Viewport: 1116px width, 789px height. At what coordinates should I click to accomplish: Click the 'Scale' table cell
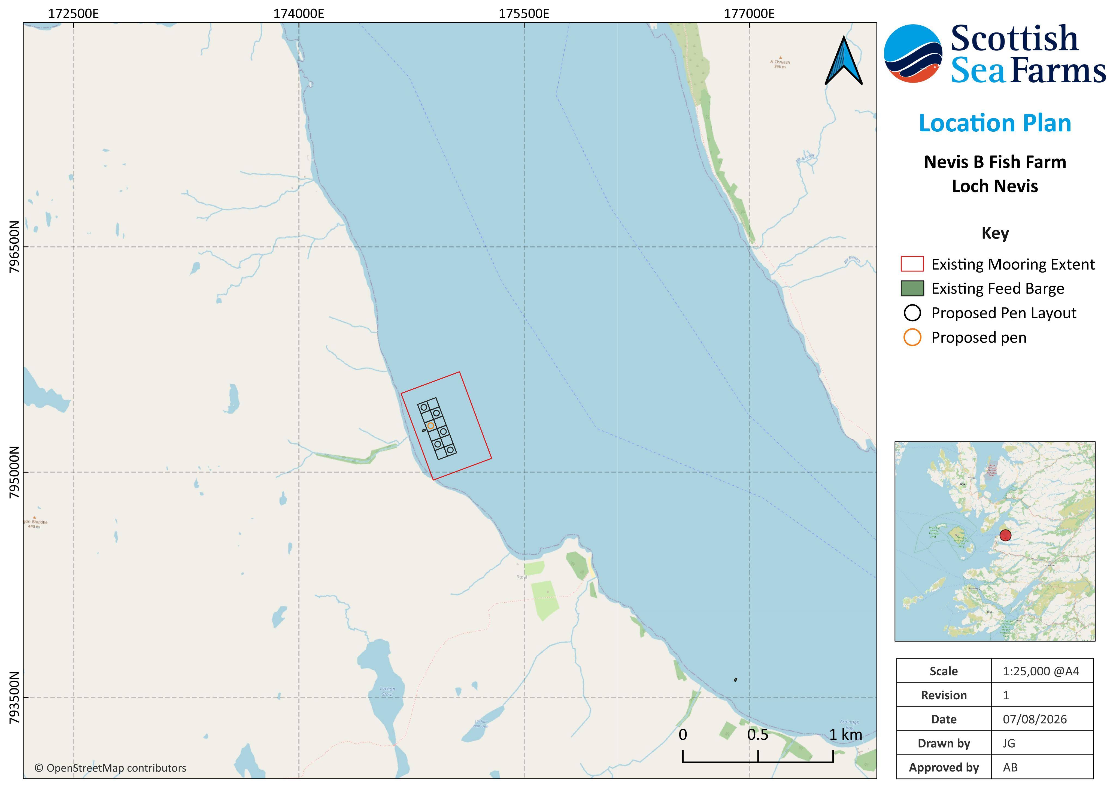pyautogui.click(x=944, y=671)
